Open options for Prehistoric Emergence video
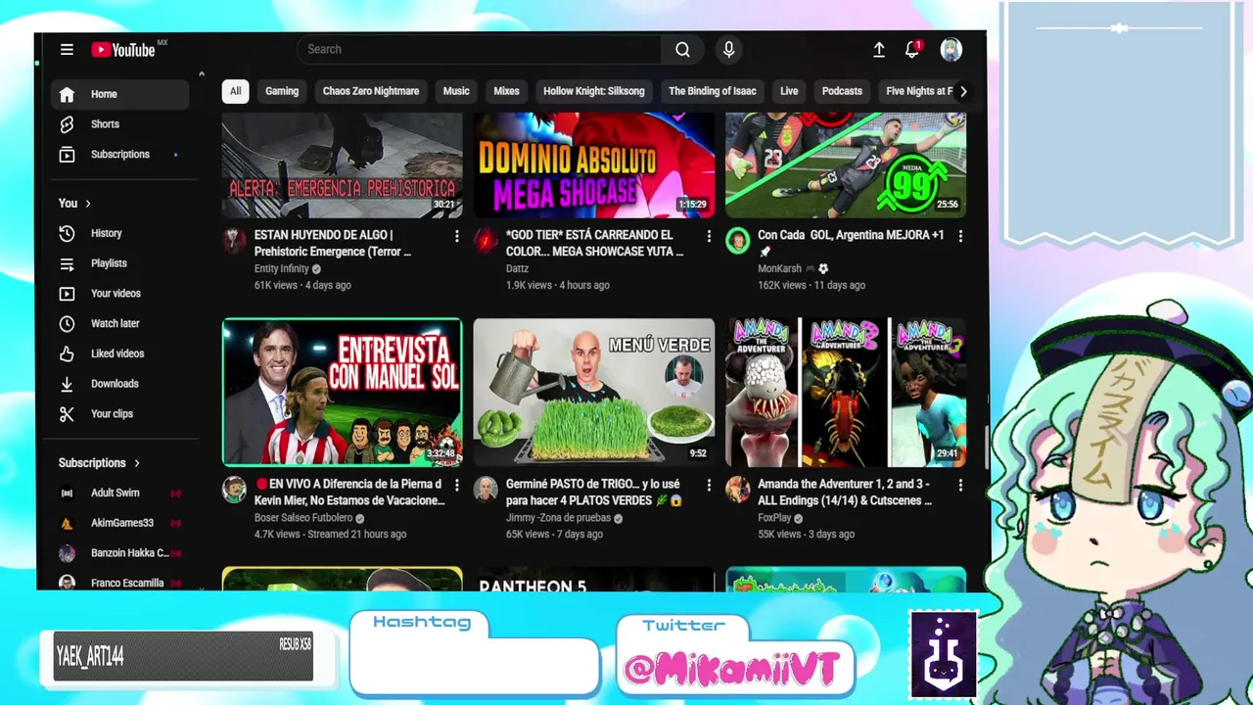Screen dimensions: 1253x705 point(456,236)
